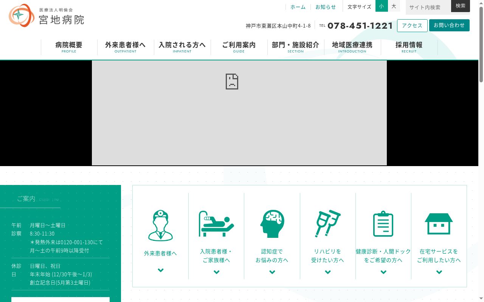Expand the chevron under 認知症でお悩みの方へ
484x302 pixels.
point(272,272)
